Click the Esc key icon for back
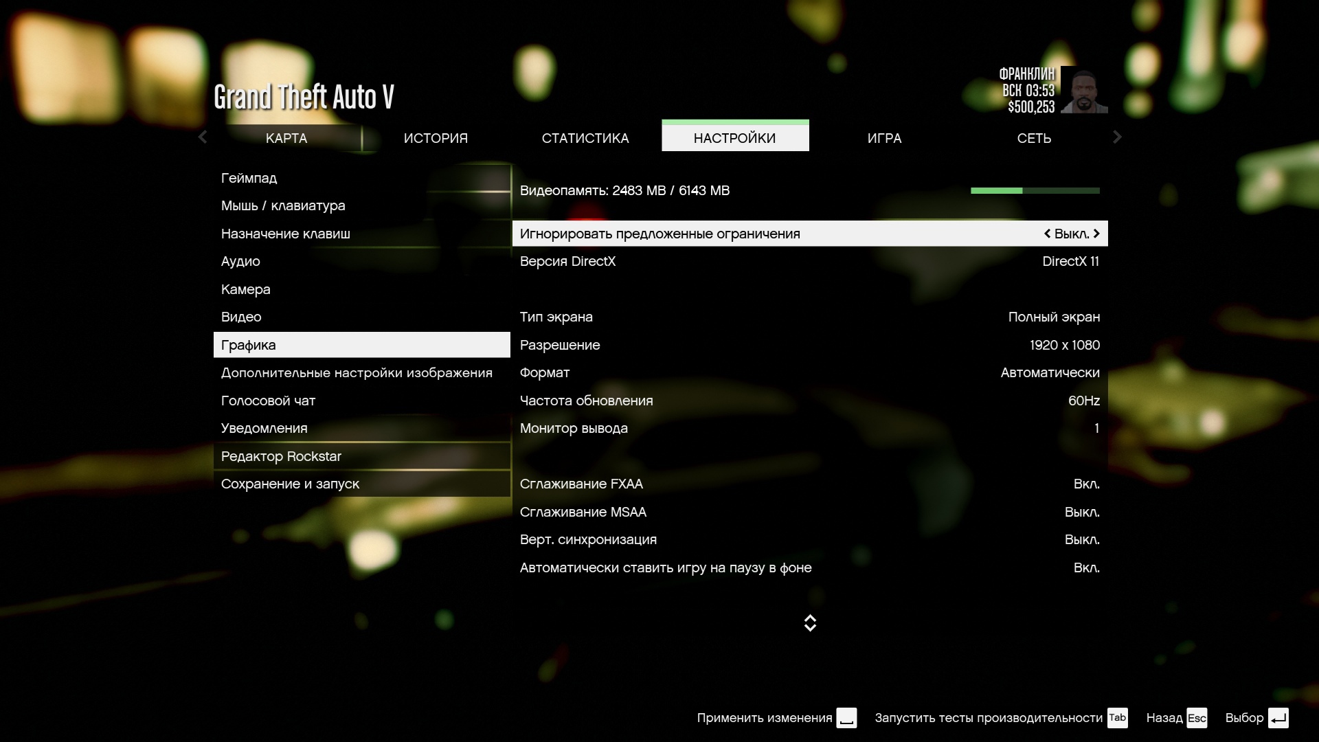1319x742 pixels. click(1196, 718)
